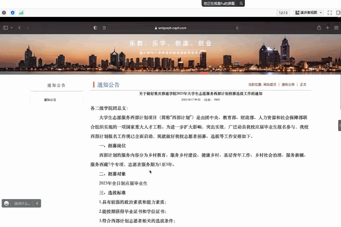The width and height of the screenshot is (341, 227).
Task: Expand the screen sharing options menu
Action: (241, 3)
